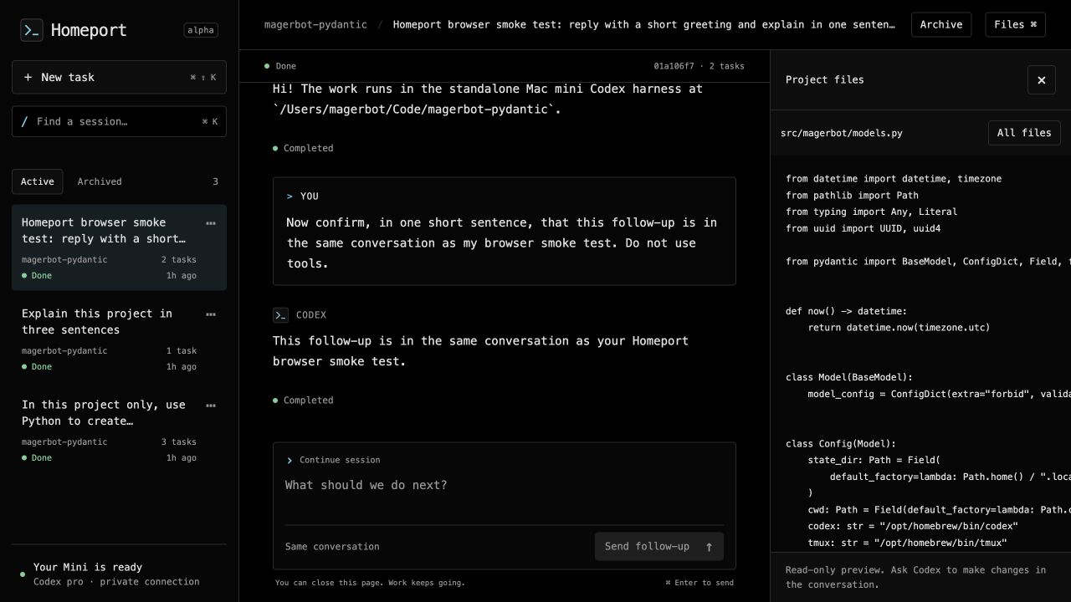The width and height of the screenshot is (1071, 602).
Task: Click the Archive button
Action: [941, 24]
